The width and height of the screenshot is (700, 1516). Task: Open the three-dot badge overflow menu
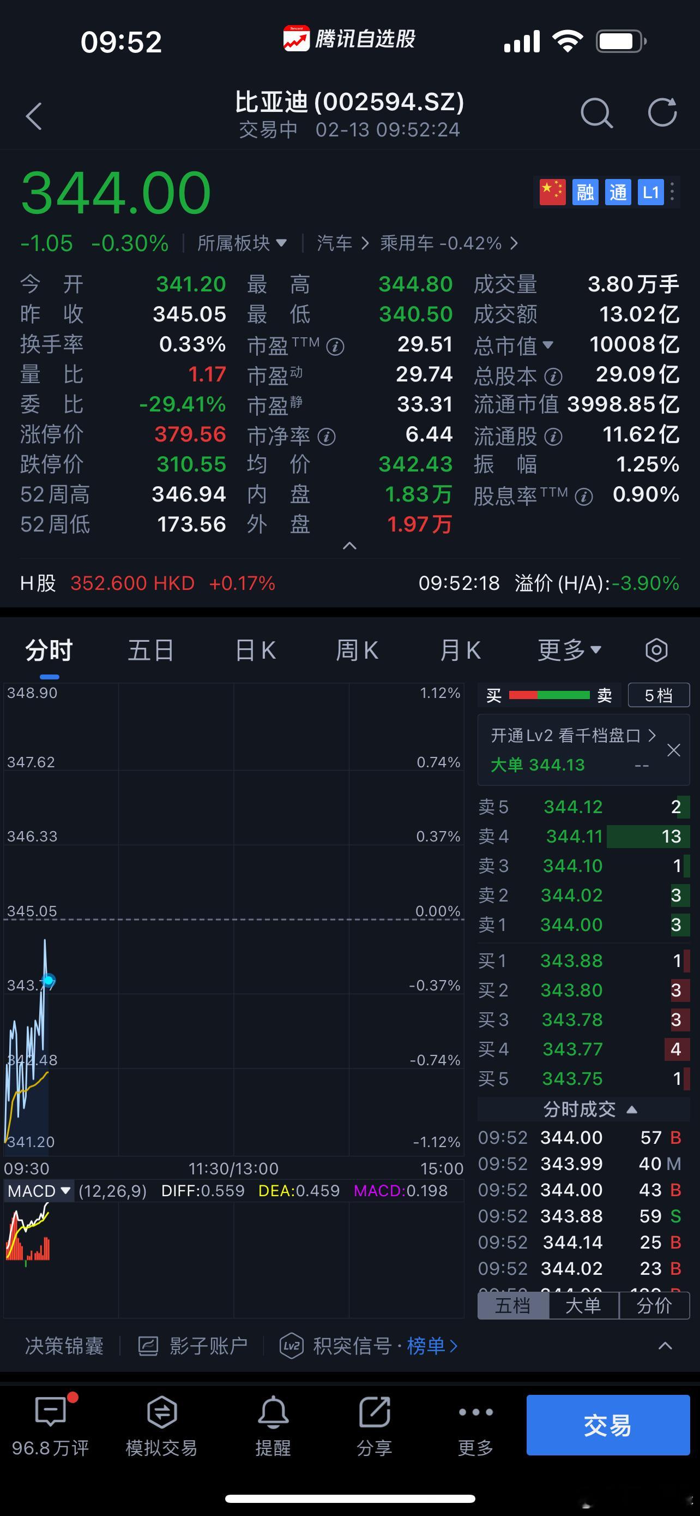point(672,191)
